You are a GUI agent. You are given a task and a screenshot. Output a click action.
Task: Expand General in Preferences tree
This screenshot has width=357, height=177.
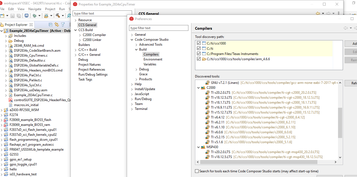(132, 35)
